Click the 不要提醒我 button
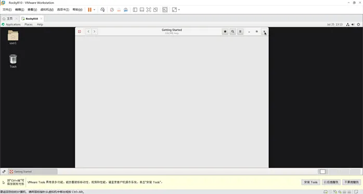 coord(352,182)
